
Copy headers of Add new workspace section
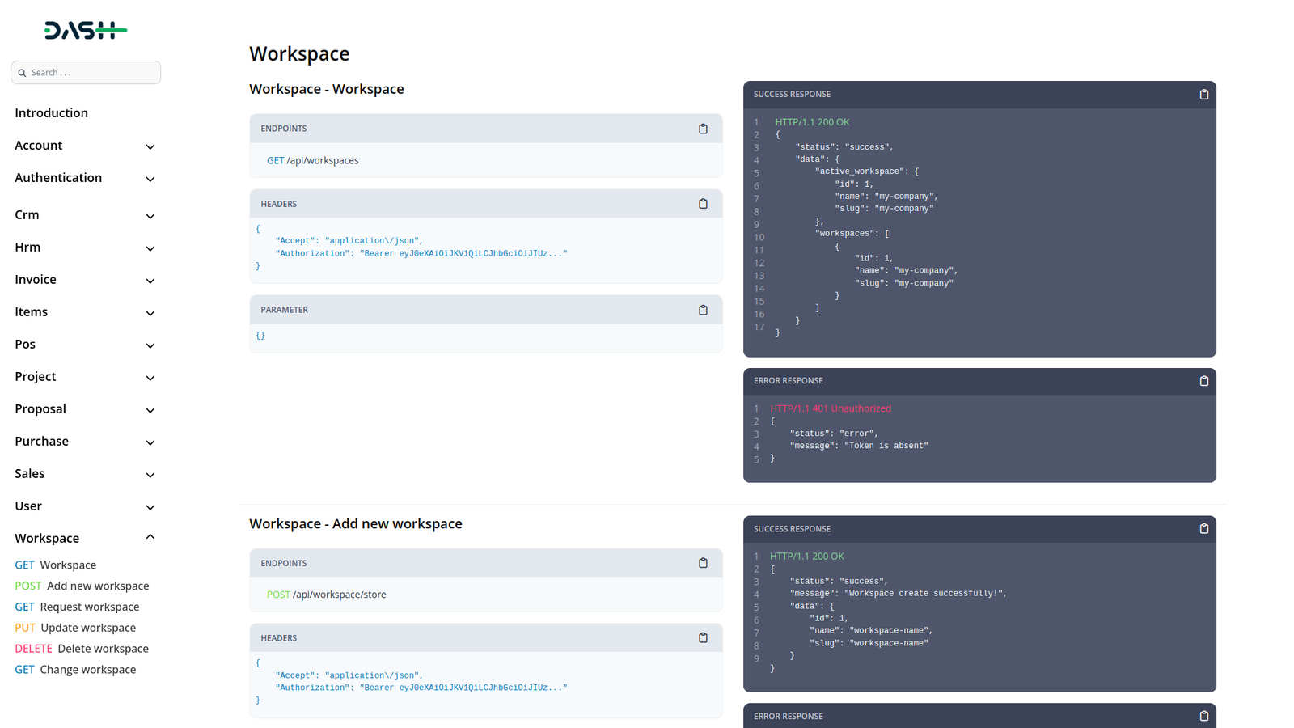(x=703, y=638)
